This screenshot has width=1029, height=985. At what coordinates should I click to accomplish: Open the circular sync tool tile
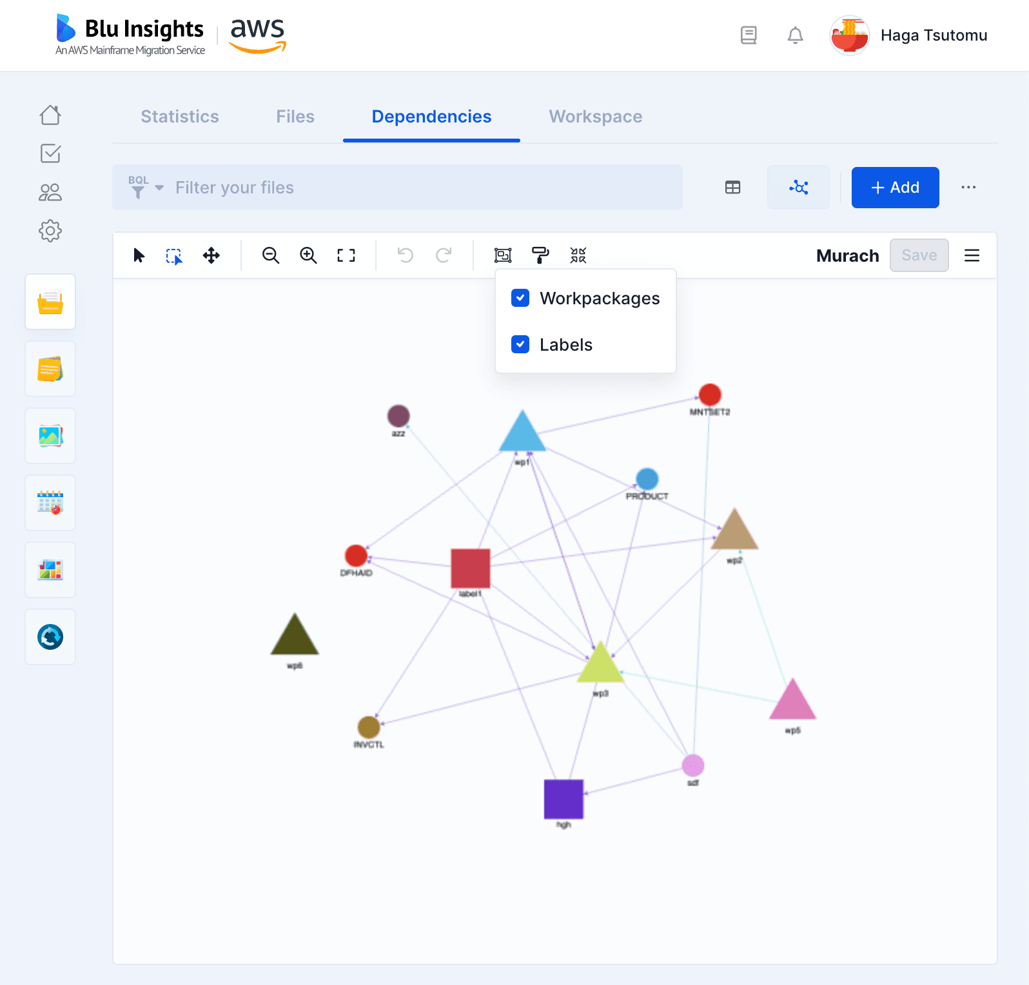point(50,637)
